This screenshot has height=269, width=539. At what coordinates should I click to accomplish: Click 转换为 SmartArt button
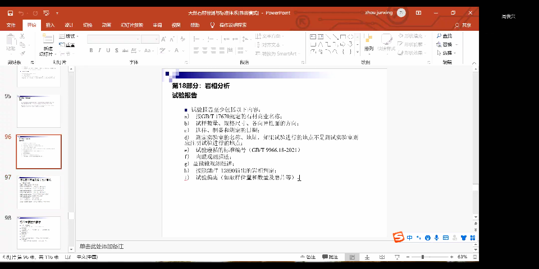coord(278,54)
